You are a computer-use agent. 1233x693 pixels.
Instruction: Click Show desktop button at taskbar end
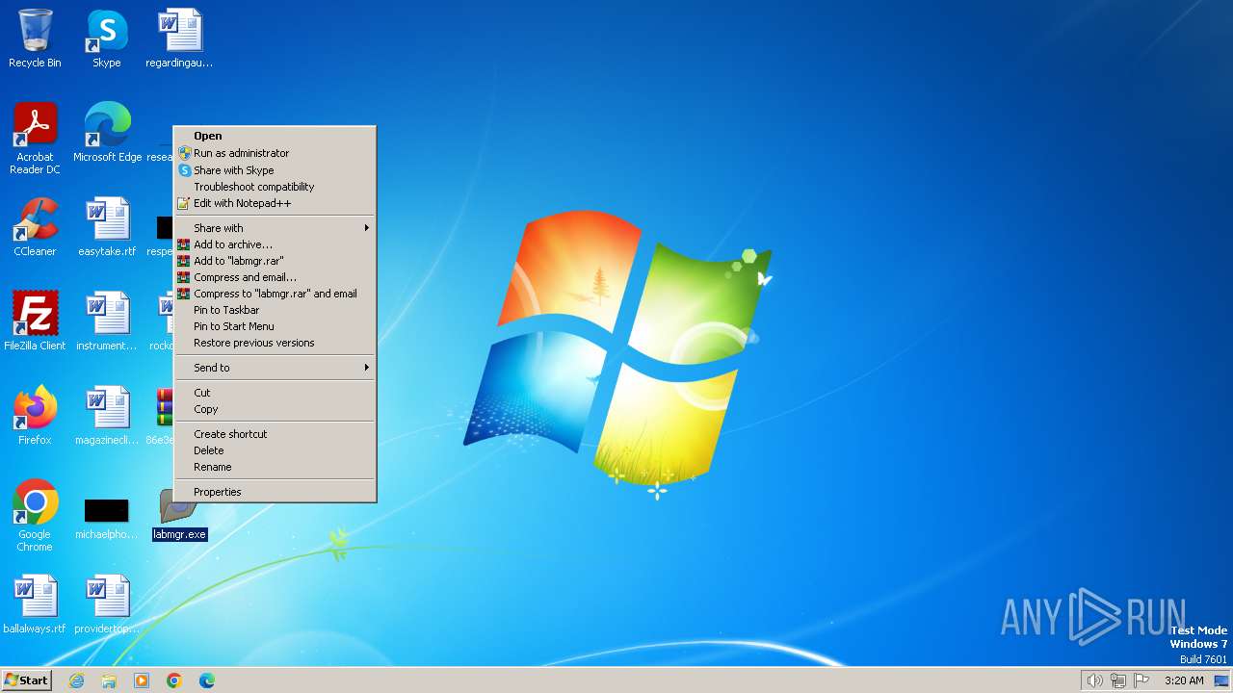coord(1221,680)
